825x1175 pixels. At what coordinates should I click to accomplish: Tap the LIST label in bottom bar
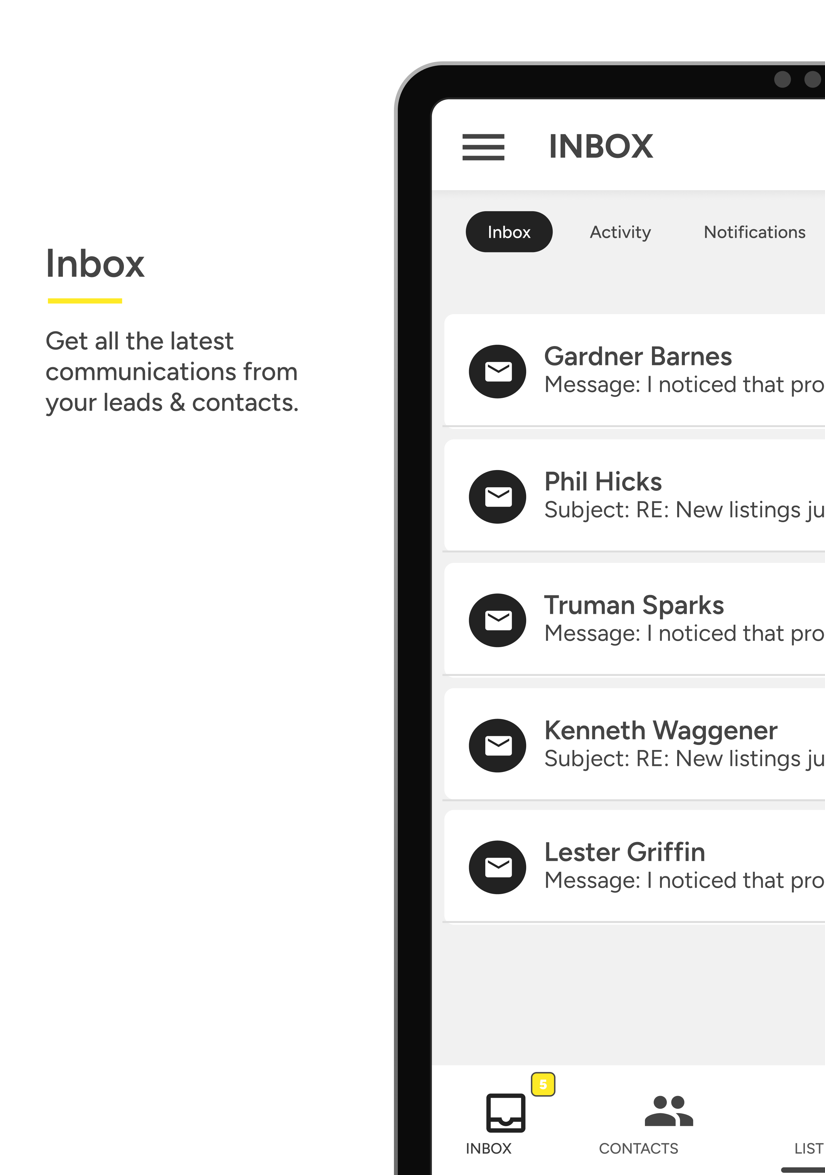coord(809,1149)
